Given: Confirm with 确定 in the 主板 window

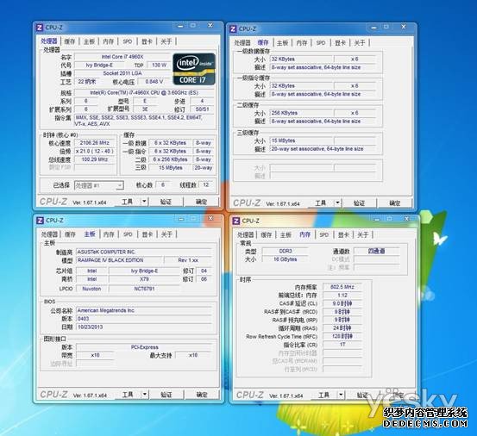Looking at the screenshot, I should (202, 395).
